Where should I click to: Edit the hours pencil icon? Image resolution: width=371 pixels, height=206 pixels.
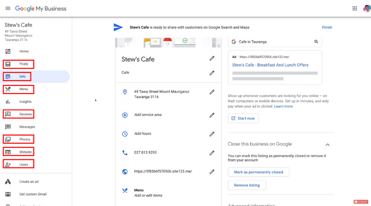(212, 134)
